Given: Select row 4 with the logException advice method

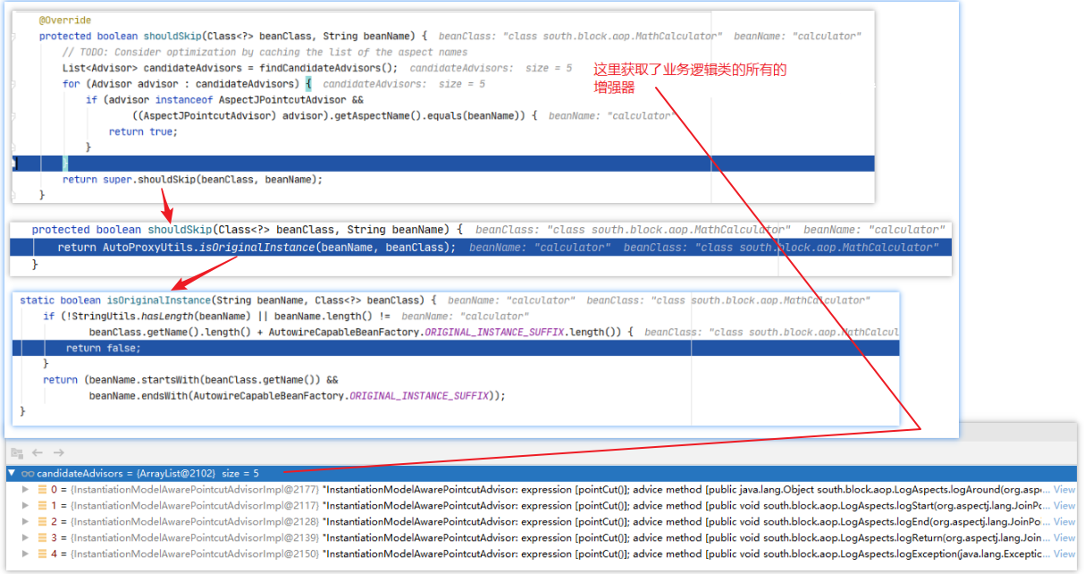Looking at the screenshot, I should click(x=542, y=553).
